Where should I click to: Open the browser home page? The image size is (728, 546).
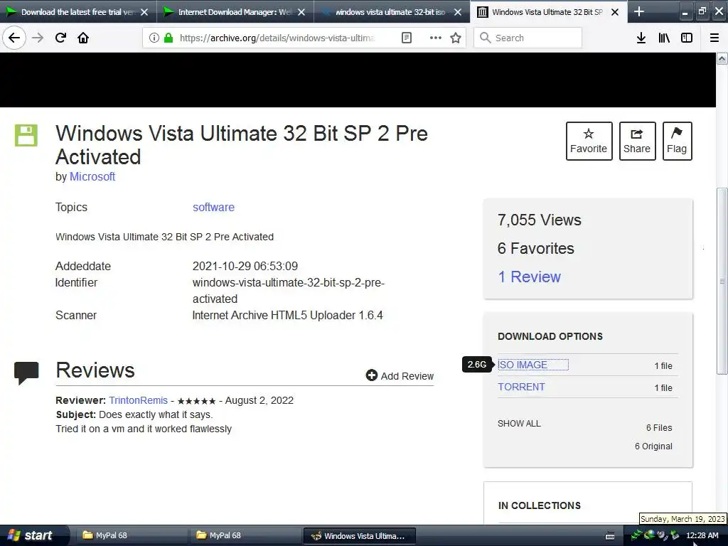[x=83, y=38]
